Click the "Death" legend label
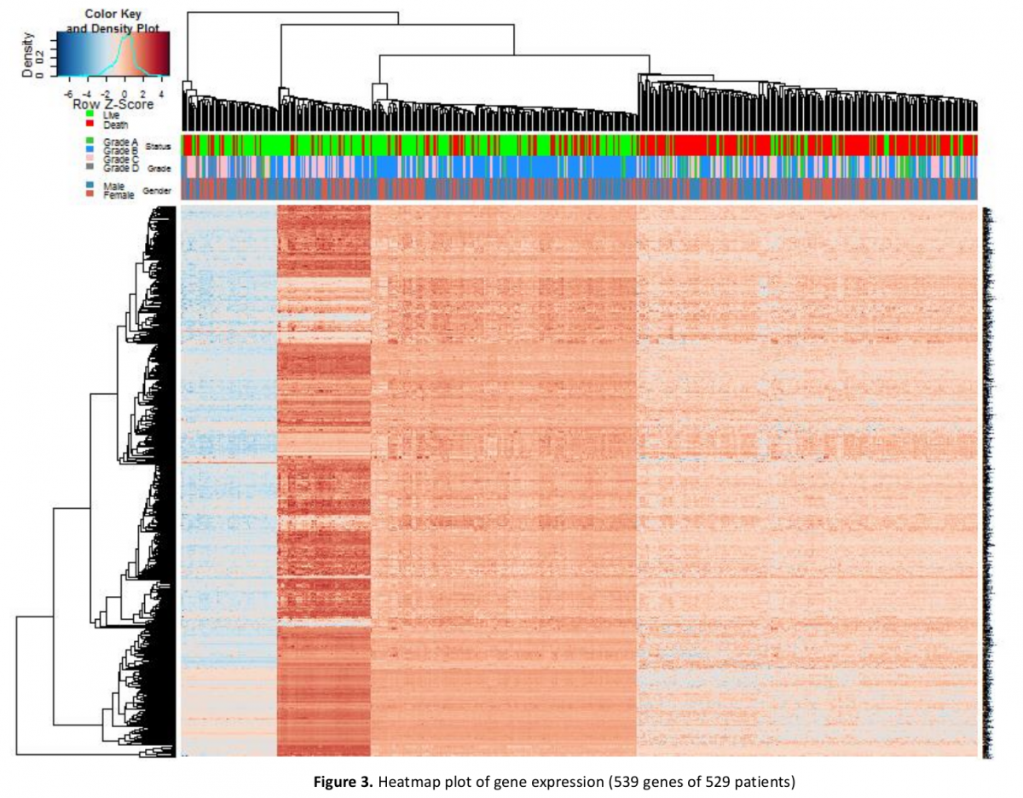Screen dimensions: 1023x798 coord(116,125)
